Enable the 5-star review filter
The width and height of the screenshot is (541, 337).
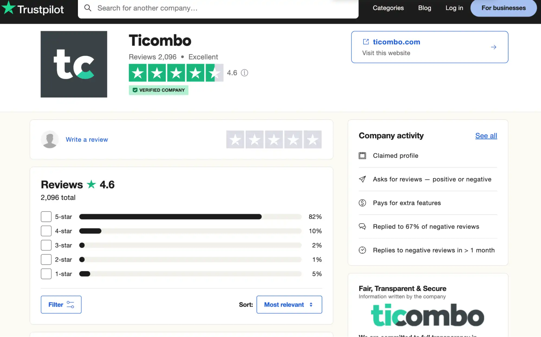(x=46, y=216)
